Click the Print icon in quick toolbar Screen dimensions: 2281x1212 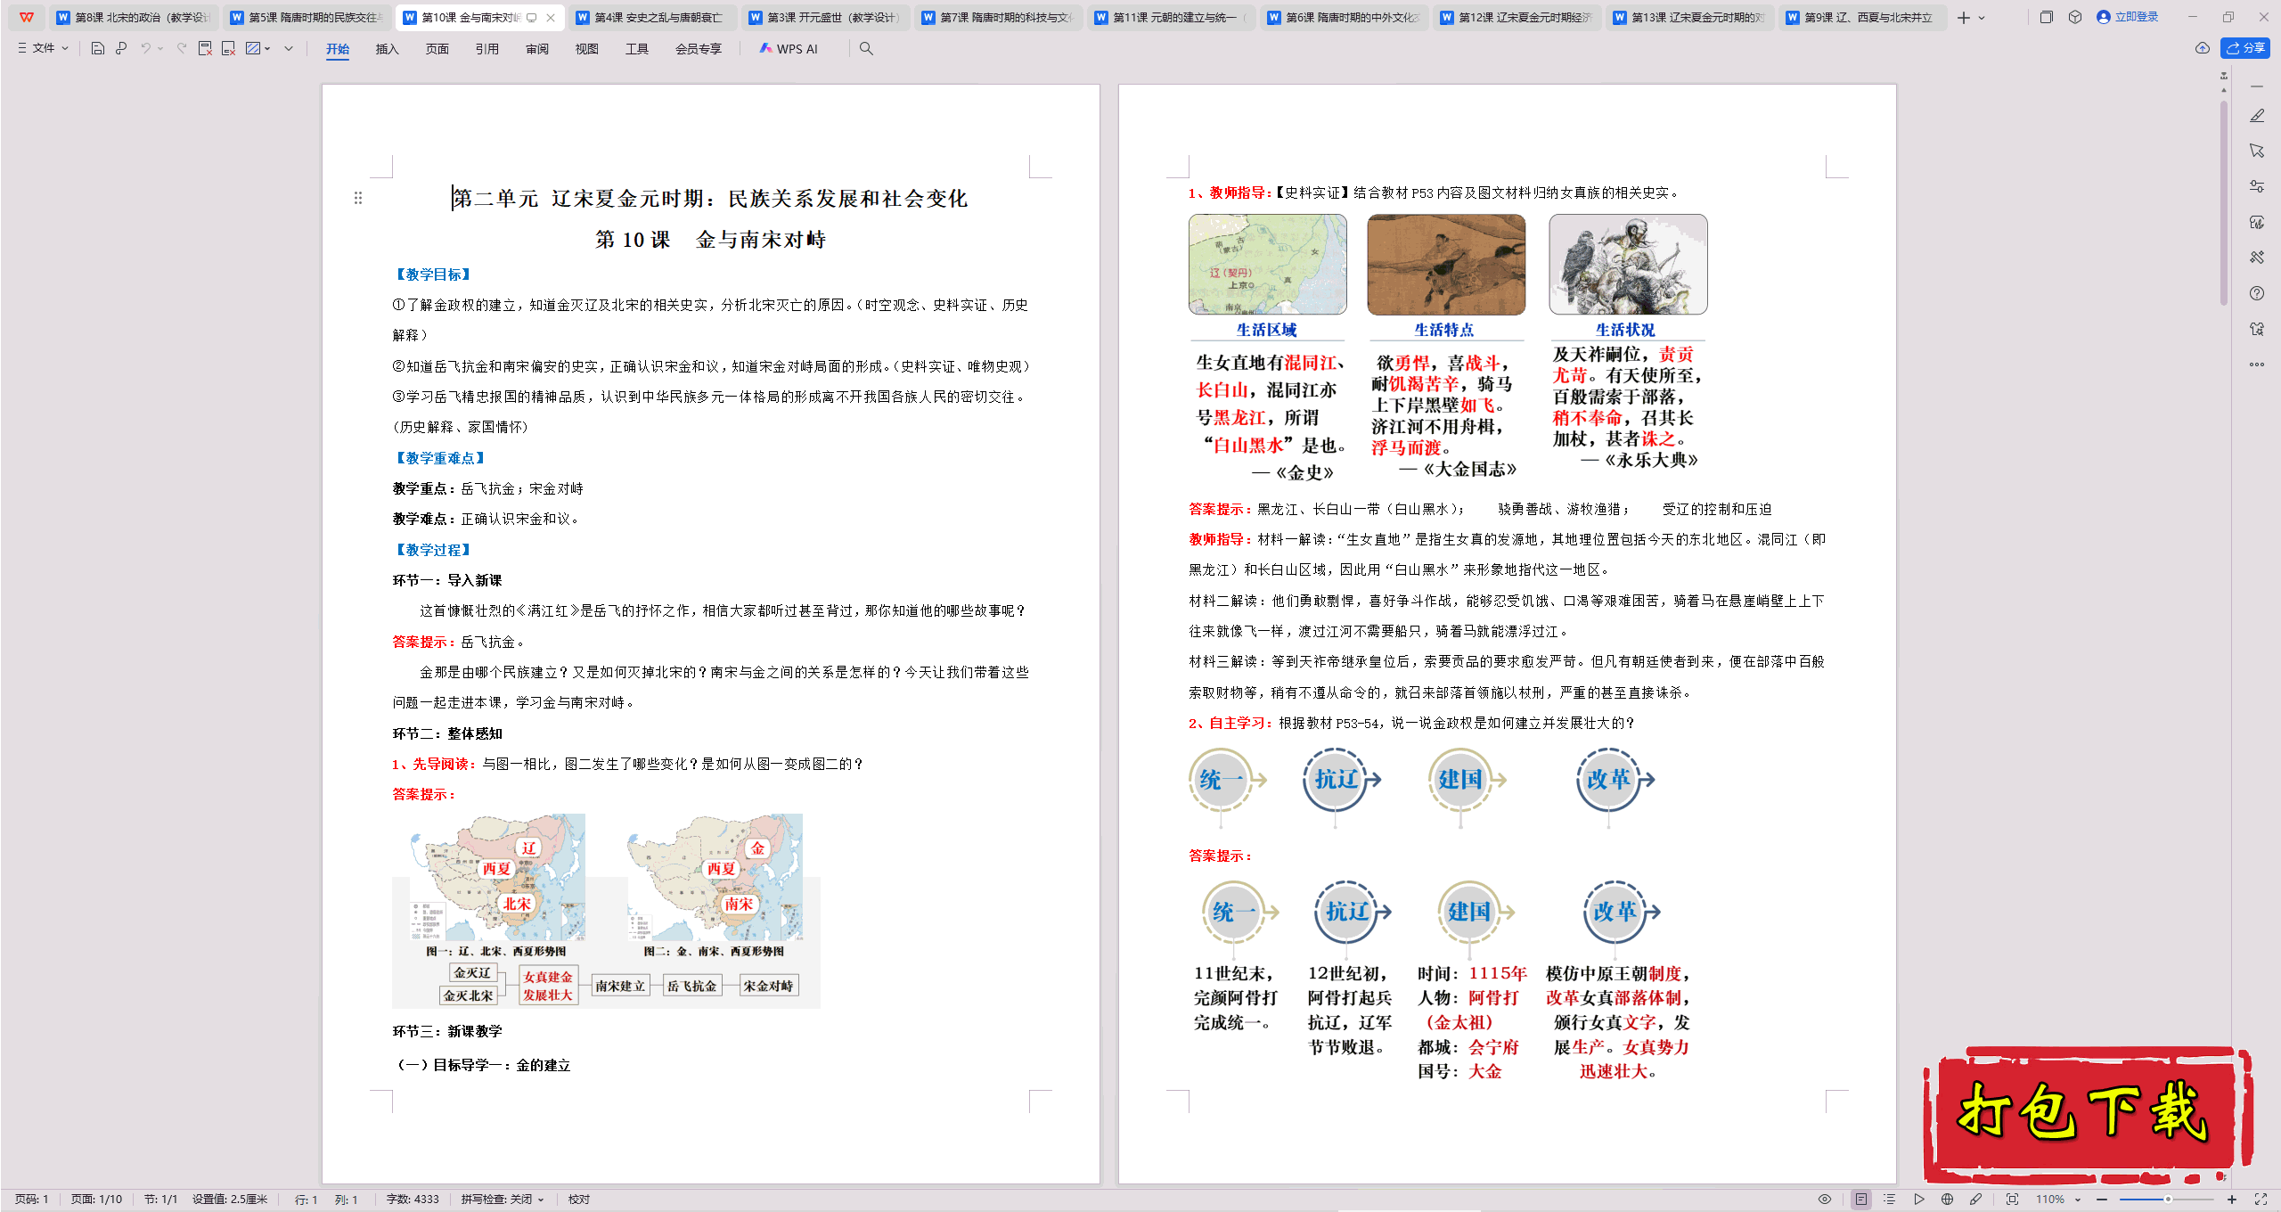point(121,48)
